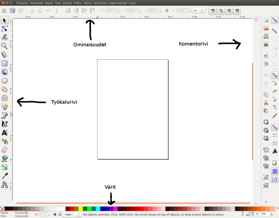Screen dimensions: 279x218
Task: Pick the Rectangle drawing tool
Action: click(4, 64)
